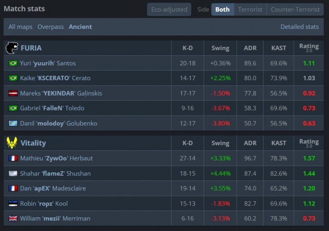Image resolution: width=329 pixels, height=231 pixels.
Task: Show stats for All maps
Action: tap(20, 27)
